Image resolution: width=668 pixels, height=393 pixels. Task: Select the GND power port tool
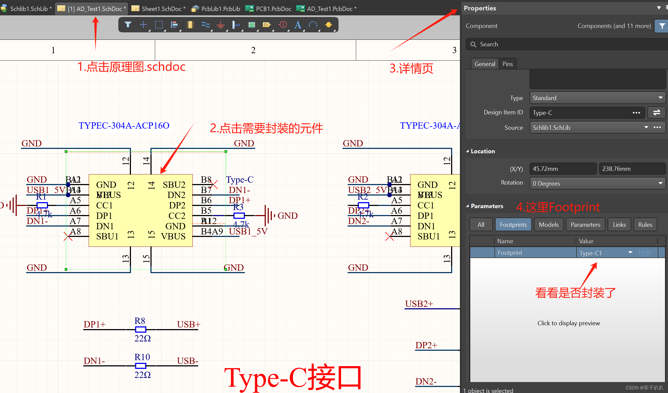click(220, 25)
